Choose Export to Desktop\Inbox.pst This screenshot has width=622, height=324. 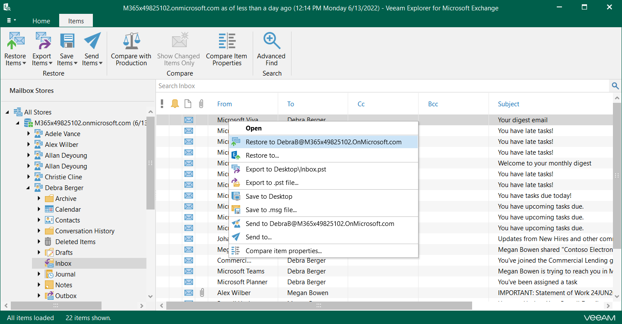[324, 169]
